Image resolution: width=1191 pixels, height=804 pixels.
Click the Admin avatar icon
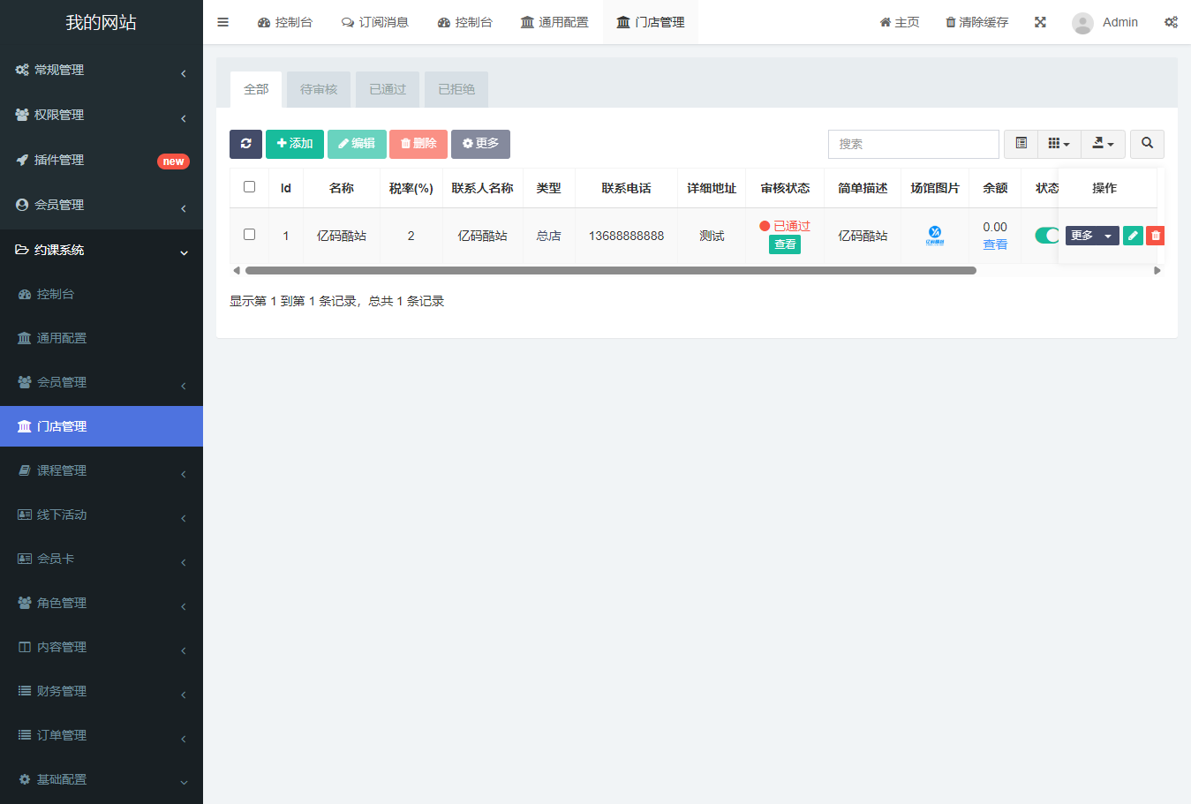(x=1082, y=23)
